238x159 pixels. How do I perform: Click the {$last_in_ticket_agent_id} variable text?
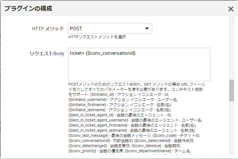coord(91,115)
